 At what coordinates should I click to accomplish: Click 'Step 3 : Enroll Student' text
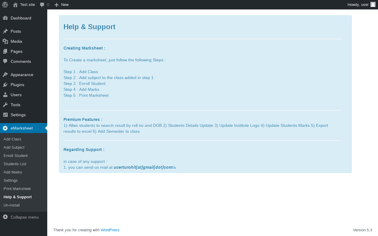click(84, 83)
